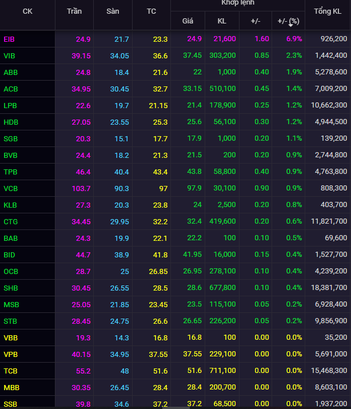Open the TPB stock symbol
The width and height of the screenshot is (351, 409).
10,172
